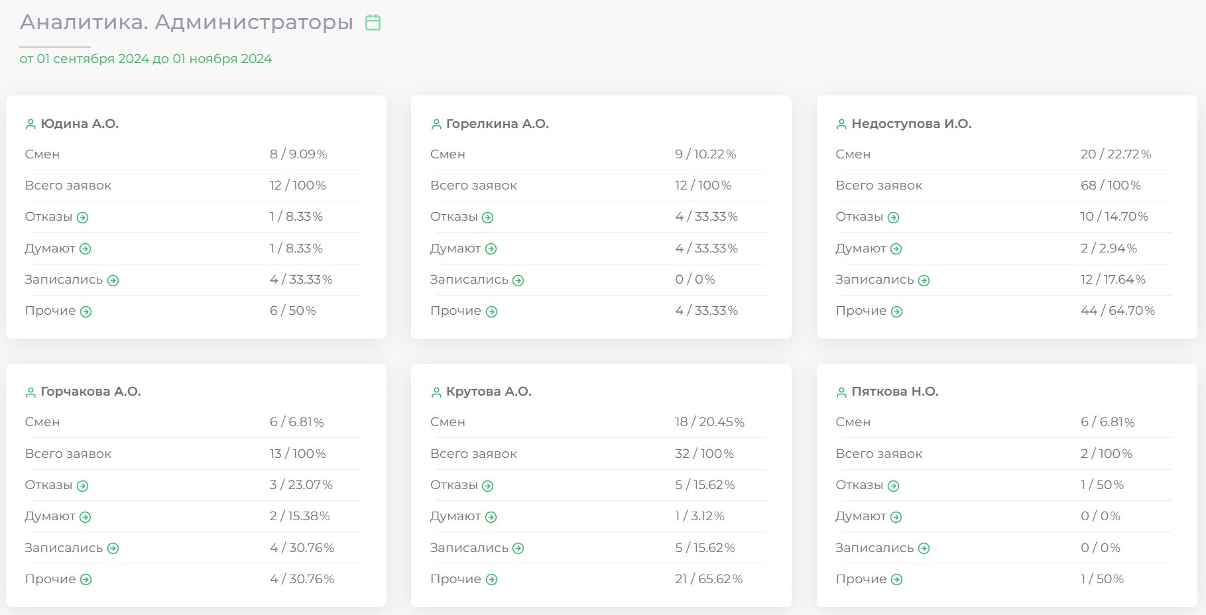This screenshot has width=1206, height=615.
Task: Click value 18 / 20.45% in Крутова card
Action: point(709,422)
